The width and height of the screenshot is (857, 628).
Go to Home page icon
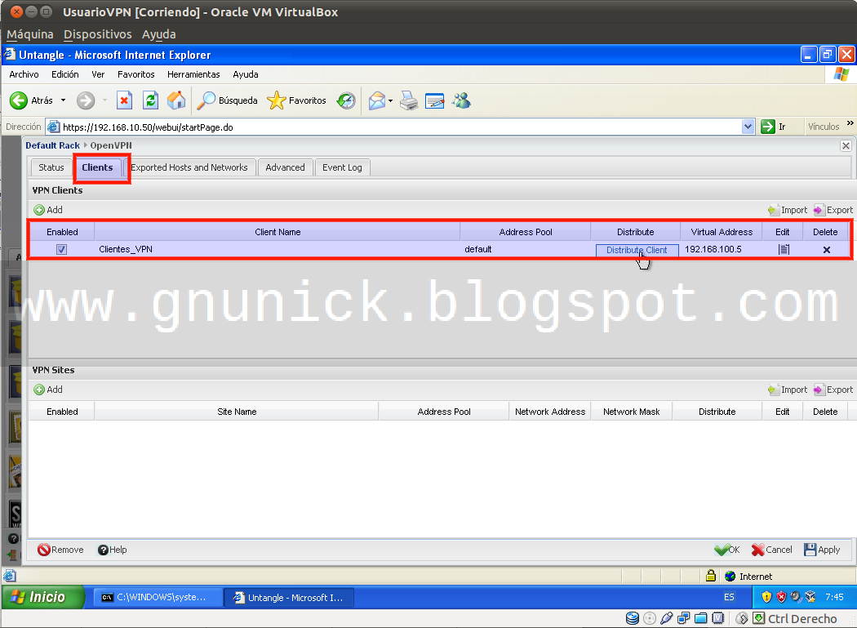(x=176, y=100)
